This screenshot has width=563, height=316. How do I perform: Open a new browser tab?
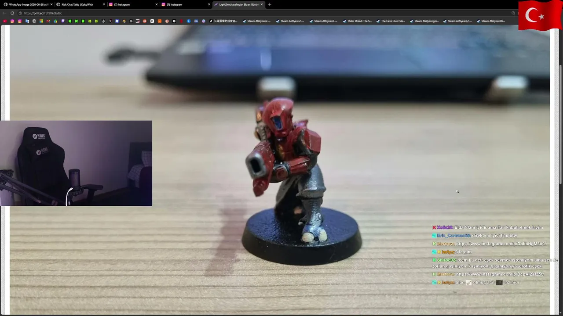tap(270, 4)
